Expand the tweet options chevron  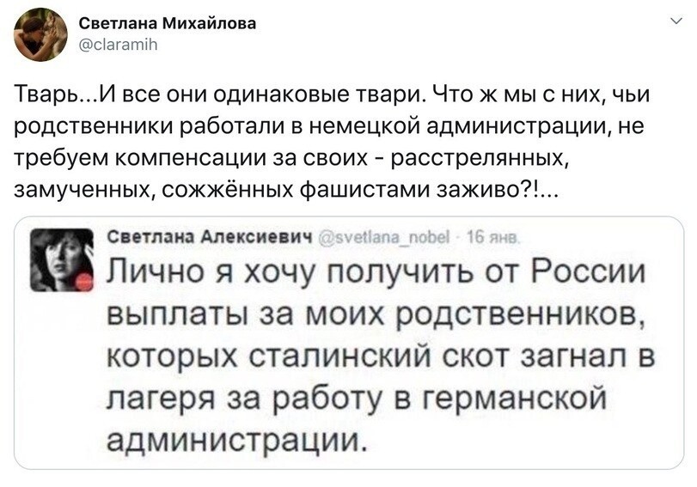click(676, 21)
